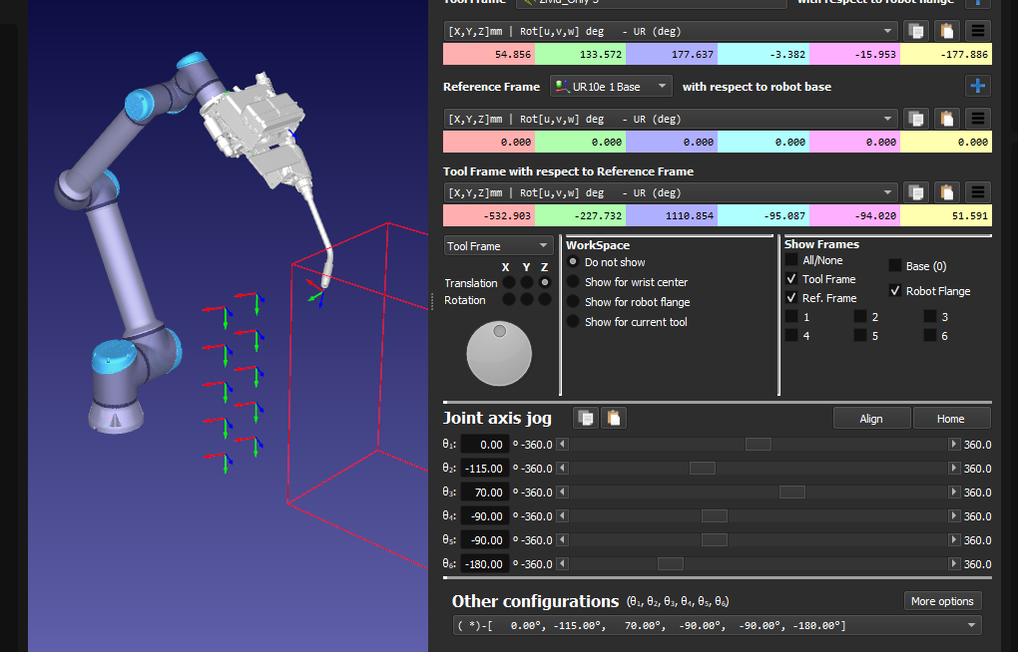1018x652 pixels.
Task: Click the blue plus icon beside Reference Frame
Action: pyautogui.click(x=978, y=86)
